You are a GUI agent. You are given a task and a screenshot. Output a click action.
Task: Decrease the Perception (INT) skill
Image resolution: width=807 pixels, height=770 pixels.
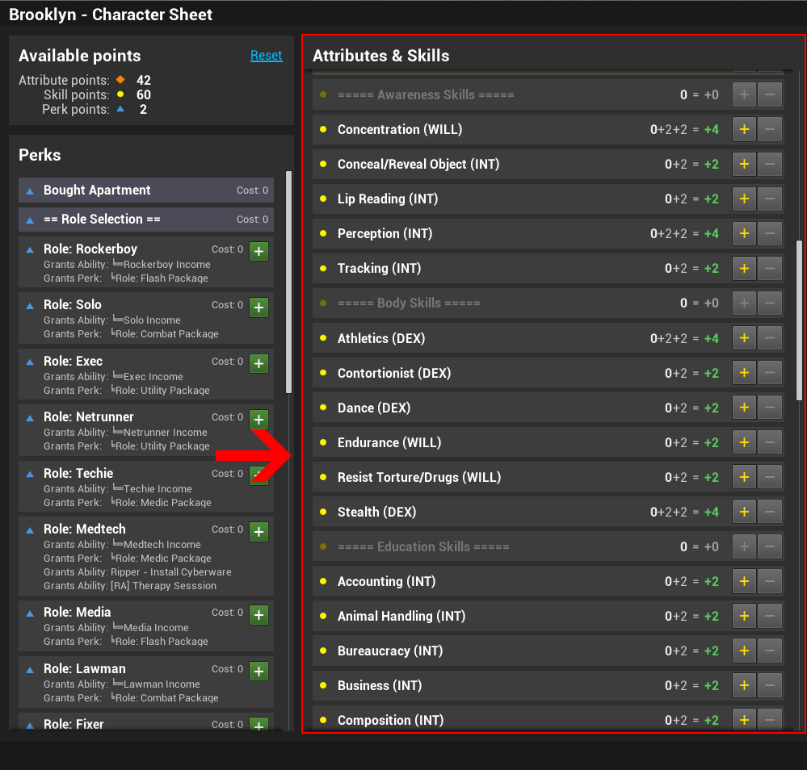point(769,233)
